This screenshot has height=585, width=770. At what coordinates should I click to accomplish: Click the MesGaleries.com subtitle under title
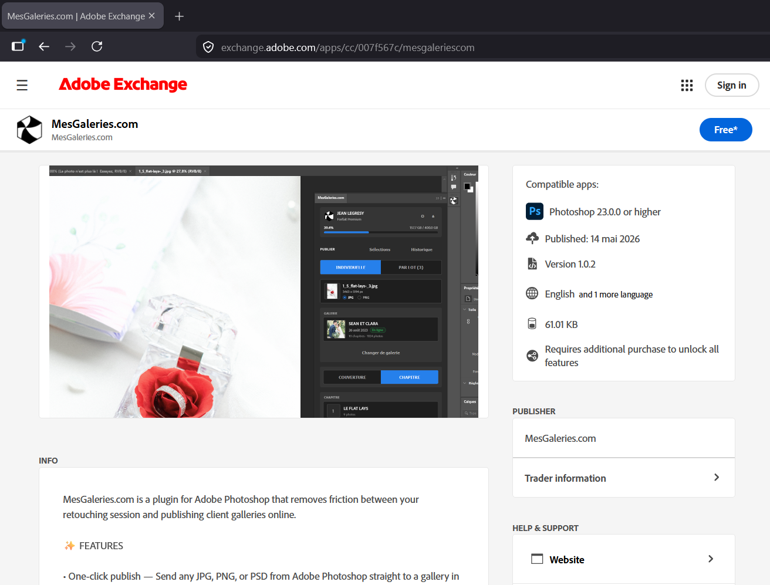coord(82,137)
